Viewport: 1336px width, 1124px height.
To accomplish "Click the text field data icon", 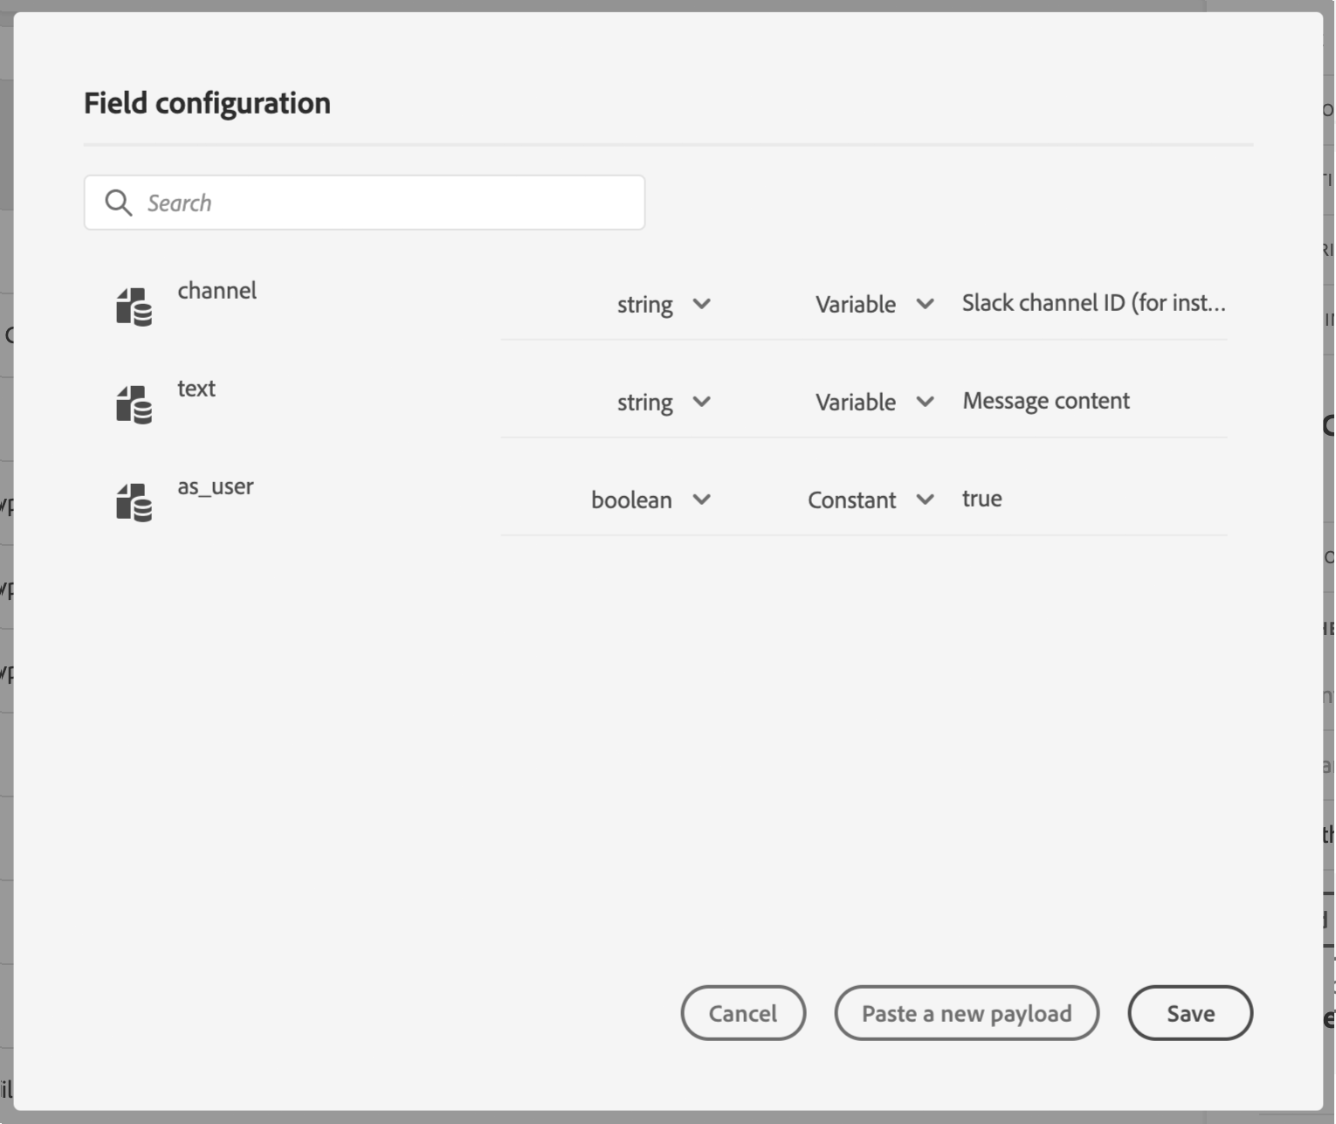I will coord(134,404).
